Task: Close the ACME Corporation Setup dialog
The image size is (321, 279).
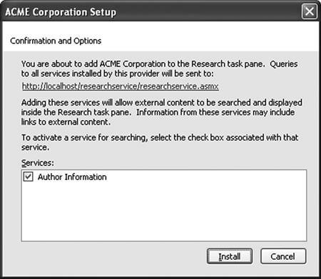Action: (x=310, y=11)
